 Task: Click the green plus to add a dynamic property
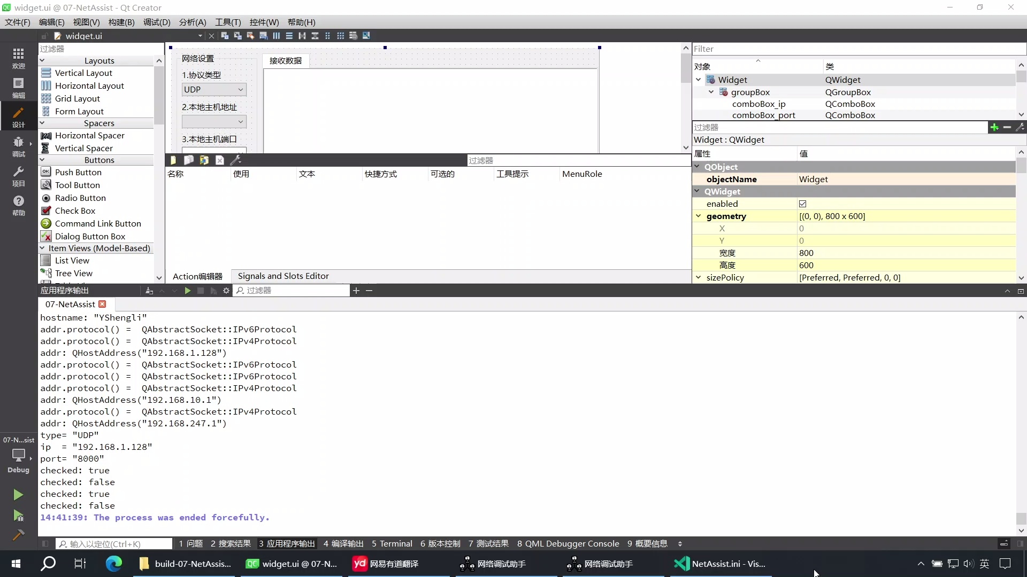[x=994, y=127]
